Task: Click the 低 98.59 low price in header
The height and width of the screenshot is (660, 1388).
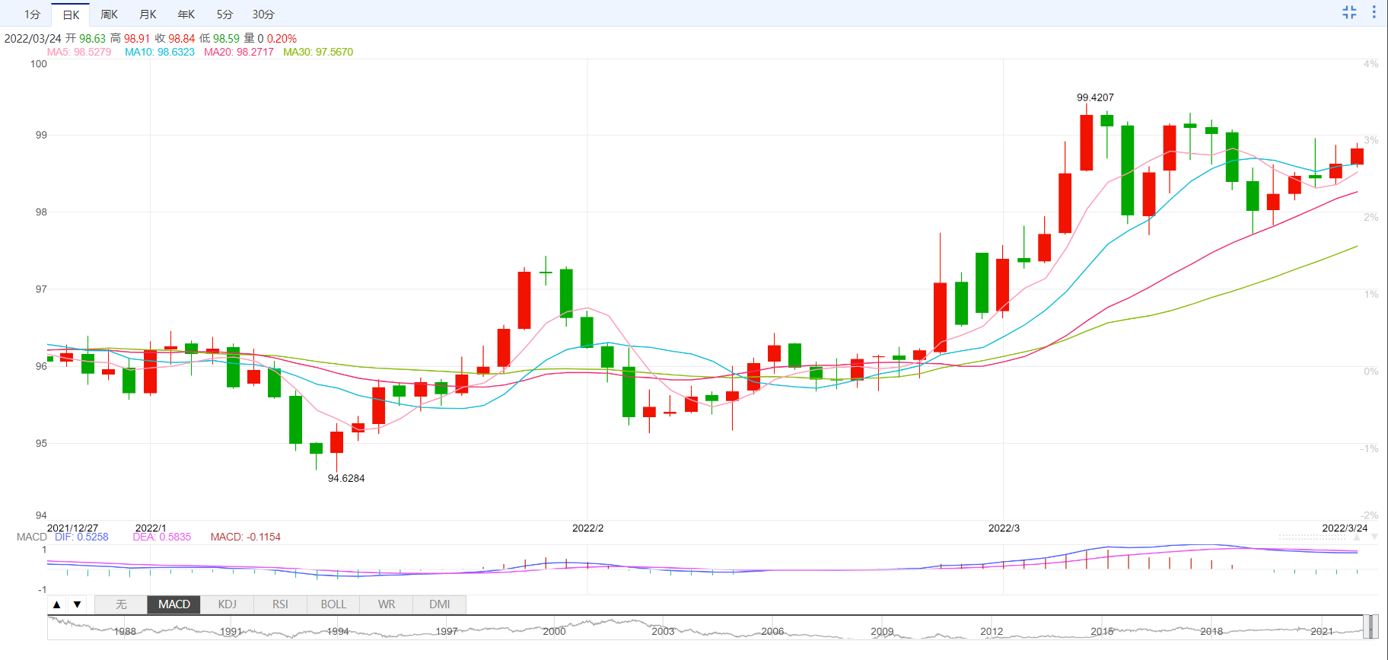Action: [219, 38]
